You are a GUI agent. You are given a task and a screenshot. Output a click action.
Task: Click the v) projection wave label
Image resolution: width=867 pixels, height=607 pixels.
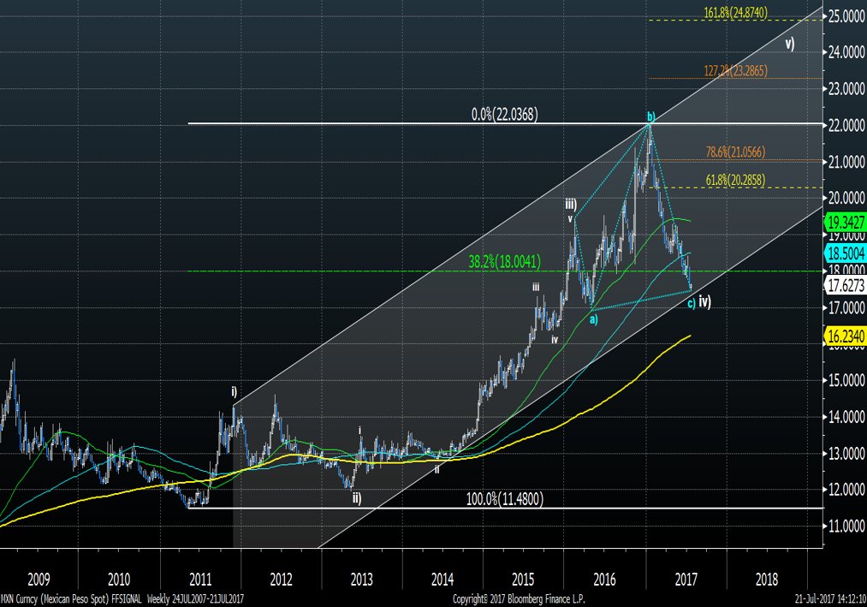point(790,44)
